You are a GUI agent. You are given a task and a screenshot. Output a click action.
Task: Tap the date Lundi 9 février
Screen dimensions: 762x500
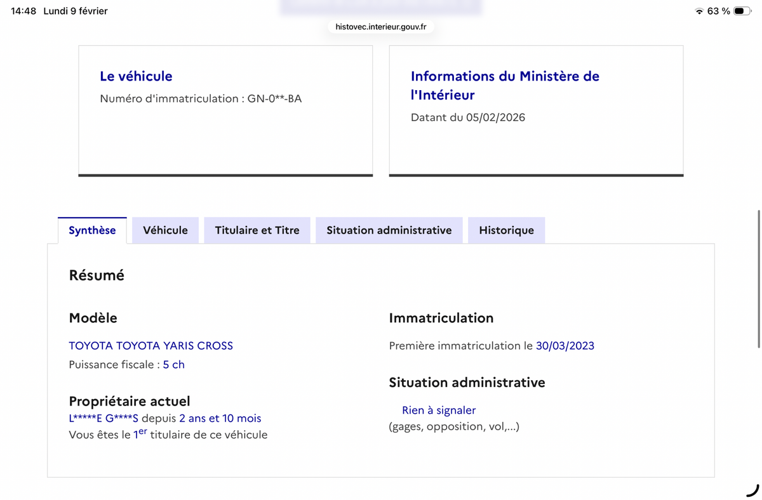coord(76,11)
